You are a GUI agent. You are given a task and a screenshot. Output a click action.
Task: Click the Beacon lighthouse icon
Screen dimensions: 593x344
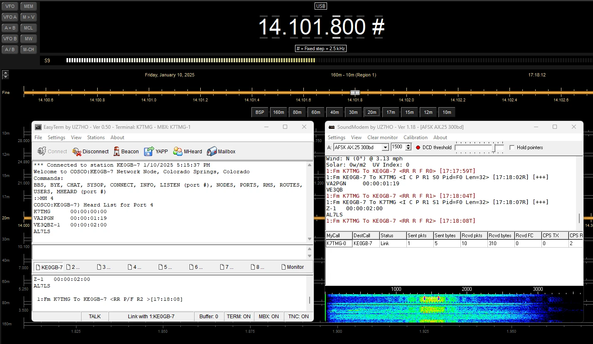(x=117, y=152)
